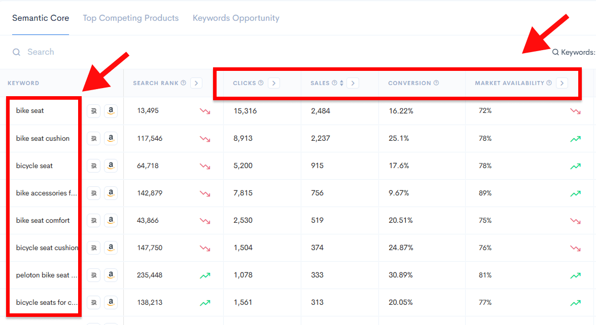
Task: Switch to the Top Competing Products tab
Action: [130, 18]
